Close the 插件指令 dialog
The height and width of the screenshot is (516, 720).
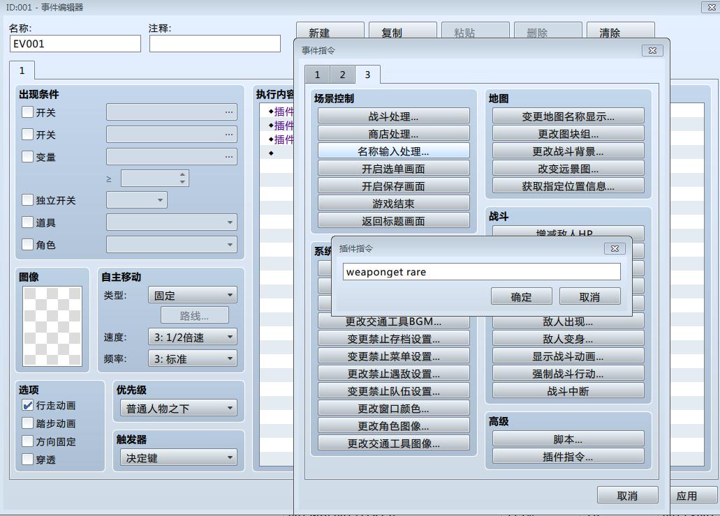[615, 249]
